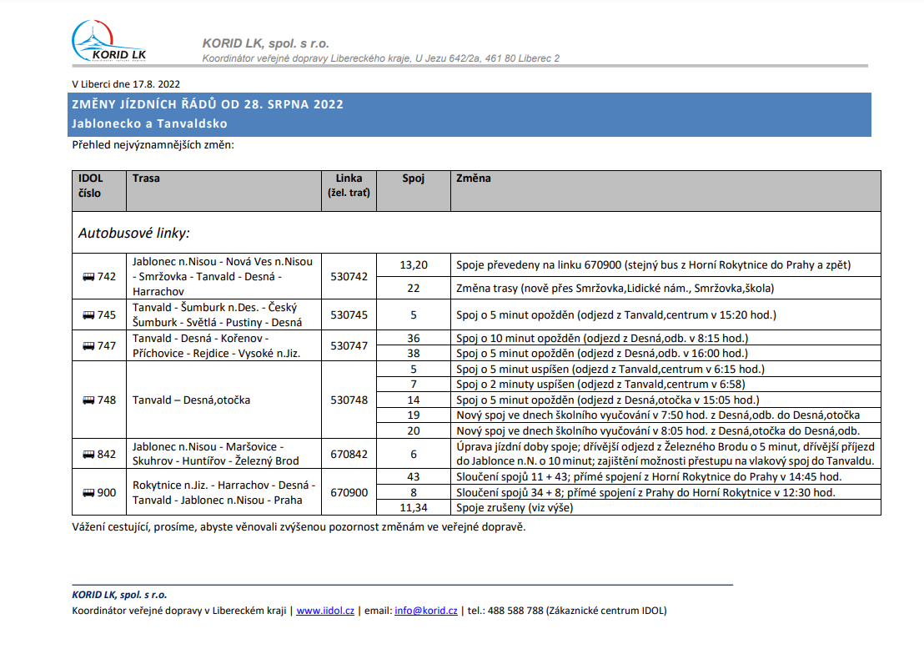The width and height of the screenshot is (924, 649).
Task: Click the 'Trasa' column header
Action: (224, 191)
